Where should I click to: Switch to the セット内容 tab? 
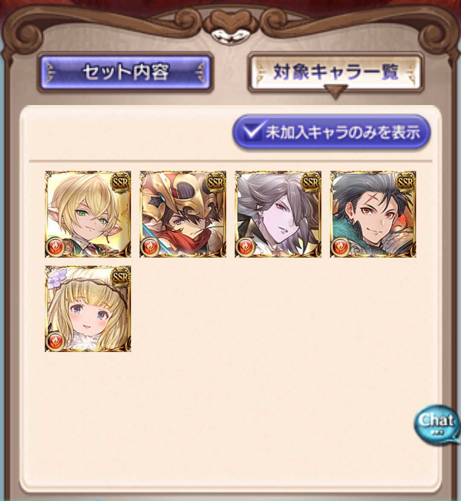point(125,72)
